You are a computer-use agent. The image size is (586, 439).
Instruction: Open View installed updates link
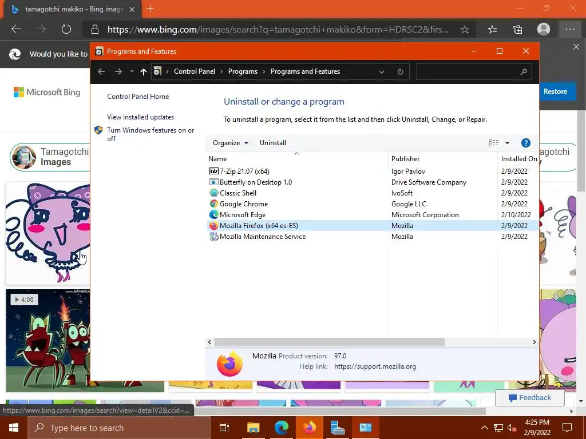pos(141,117)
